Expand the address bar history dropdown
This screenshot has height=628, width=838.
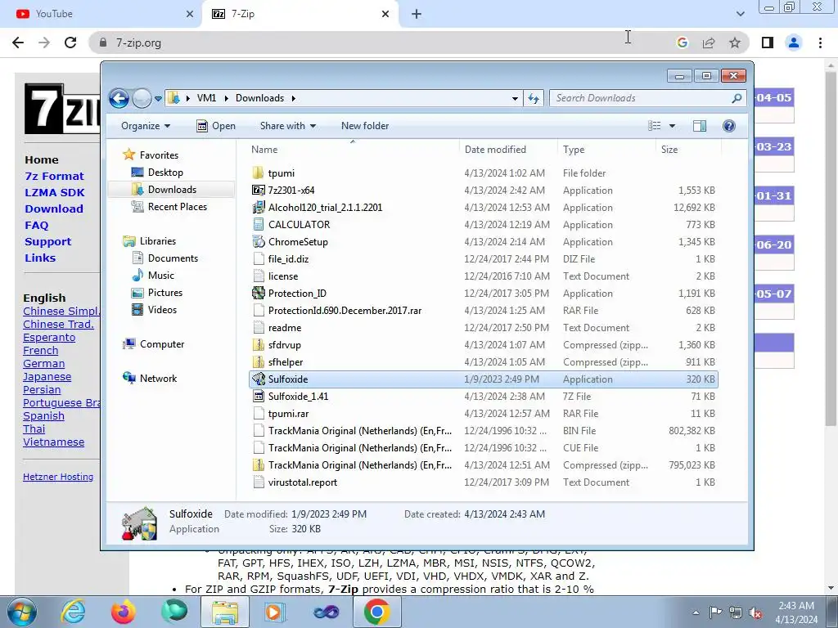515,98
